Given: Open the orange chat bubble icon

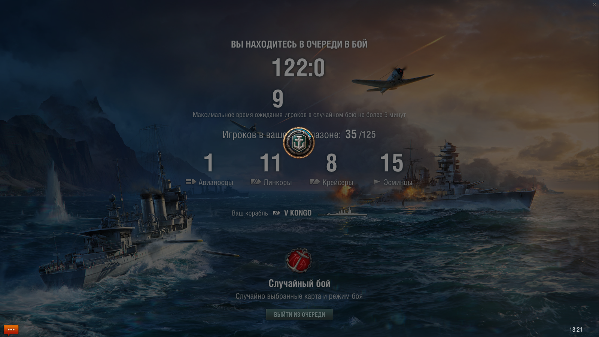Looking at the screenshot, I should click(11, 330).
